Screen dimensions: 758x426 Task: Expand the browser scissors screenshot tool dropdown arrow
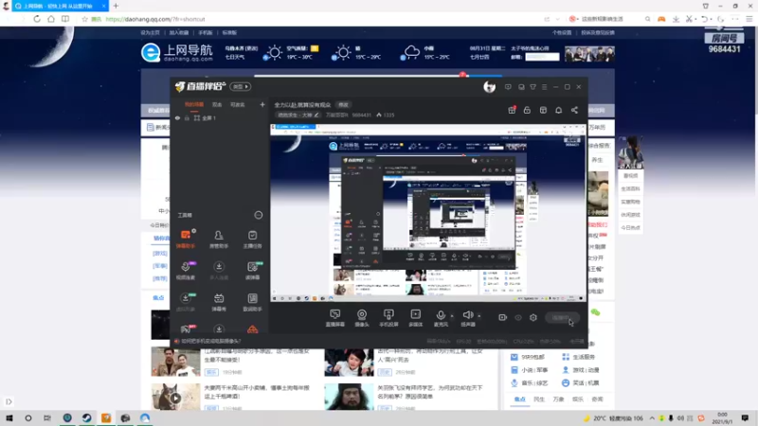click(695, 19)
